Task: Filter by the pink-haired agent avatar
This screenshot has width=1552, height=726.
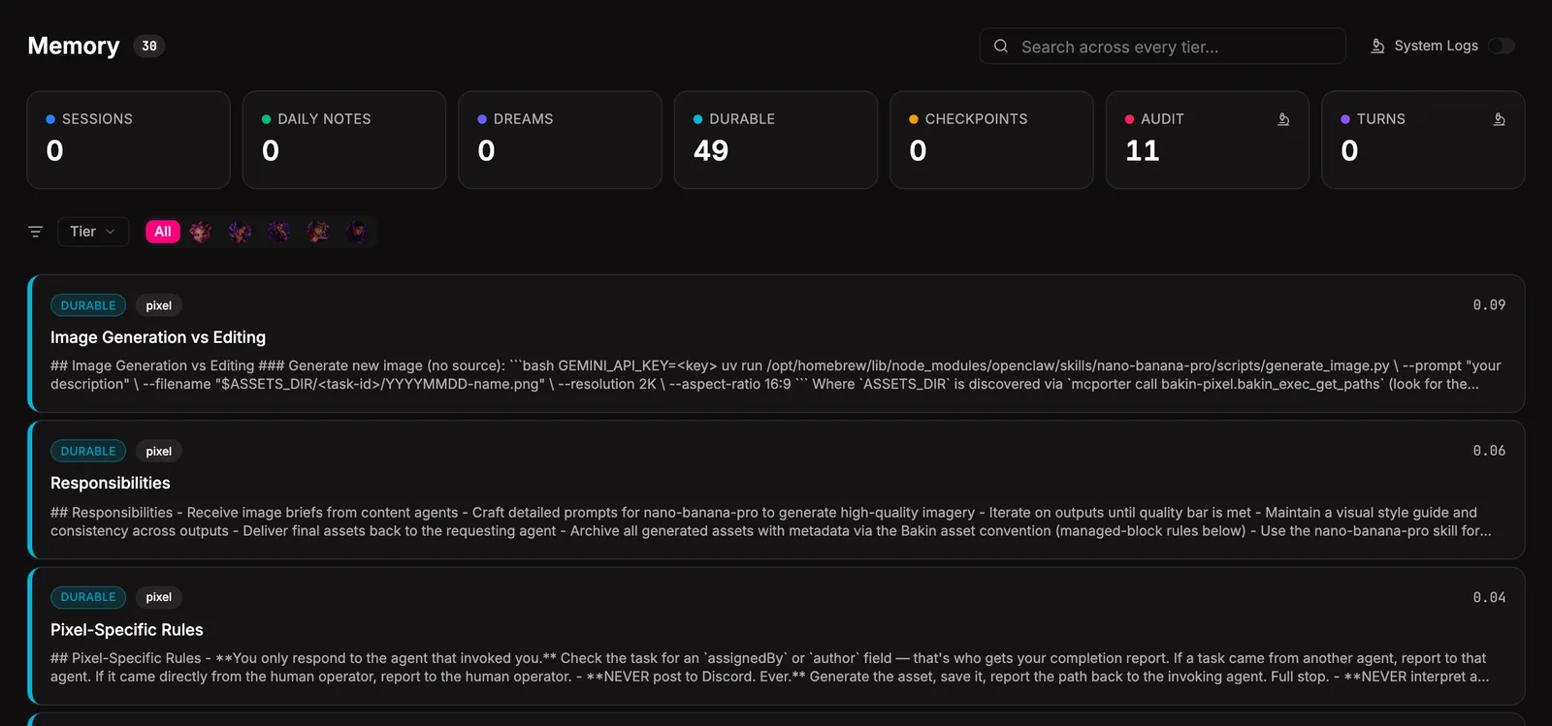Action: pyautogui.click(x=201, y=232)
